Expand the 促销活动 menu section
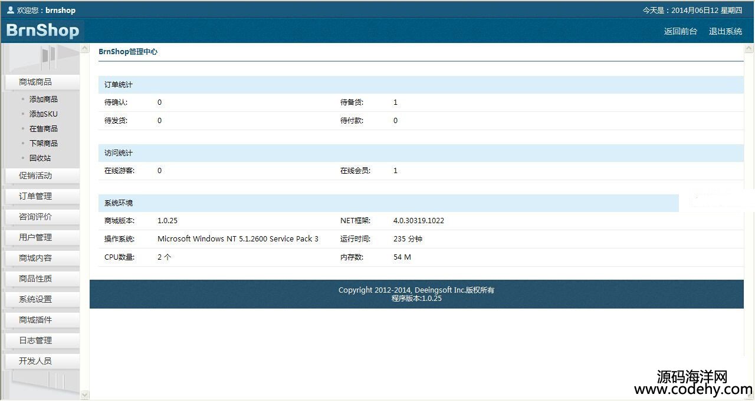The width and height of the screenshot is (755, 401). 35,175
